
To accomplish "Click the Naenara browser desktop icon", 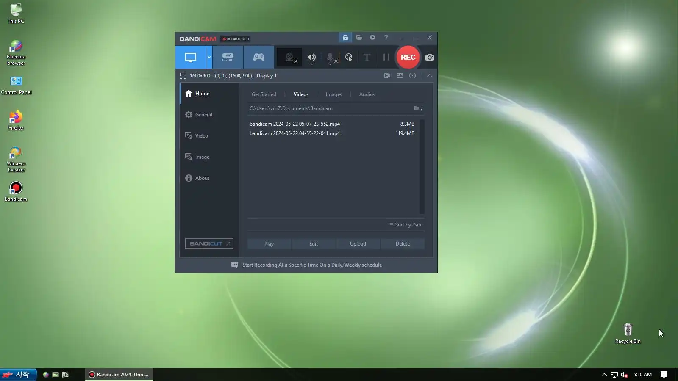I will [x=16, y=52].
